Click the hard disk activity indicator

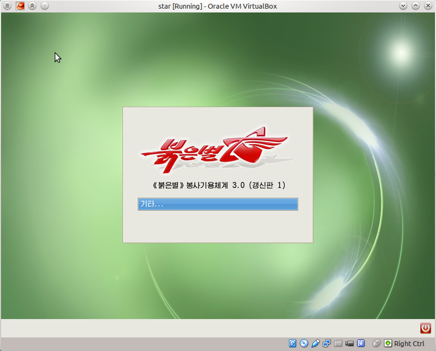coord(292,343)
